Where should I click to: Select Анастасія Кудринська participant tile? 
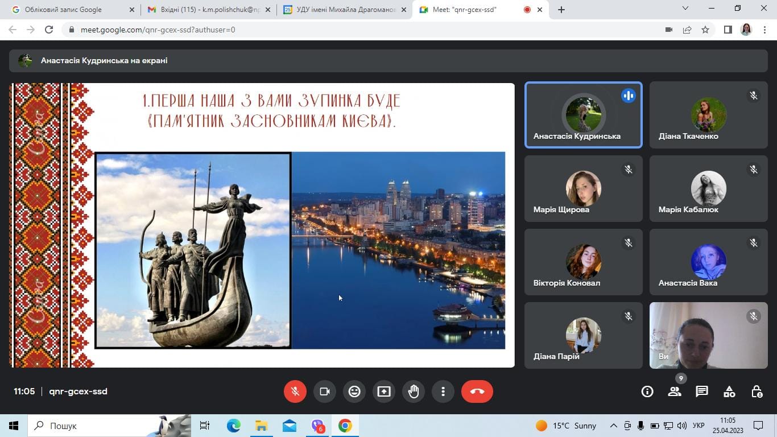click(x=583, y=115)
